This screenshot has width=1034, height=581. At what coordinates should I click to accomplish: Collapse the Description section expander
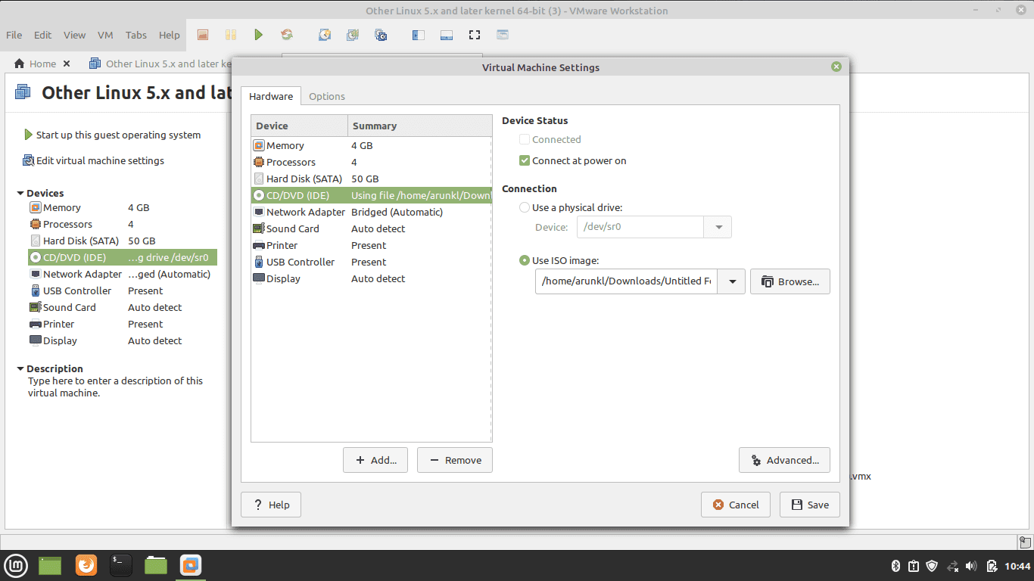(x=20, y=369)
